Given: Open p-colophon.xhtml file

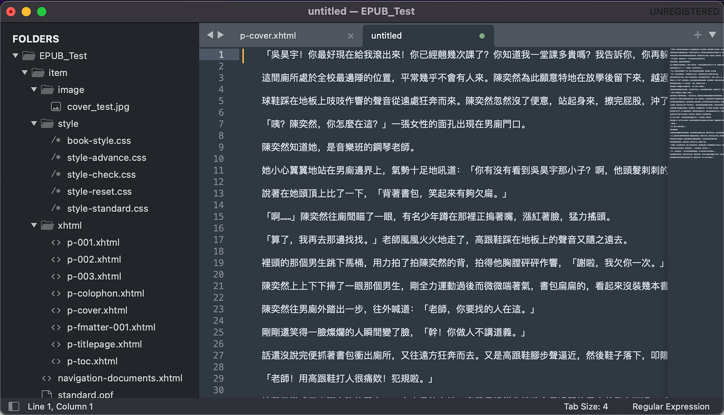Looking at the screenshot, I should tap(105, 293).
